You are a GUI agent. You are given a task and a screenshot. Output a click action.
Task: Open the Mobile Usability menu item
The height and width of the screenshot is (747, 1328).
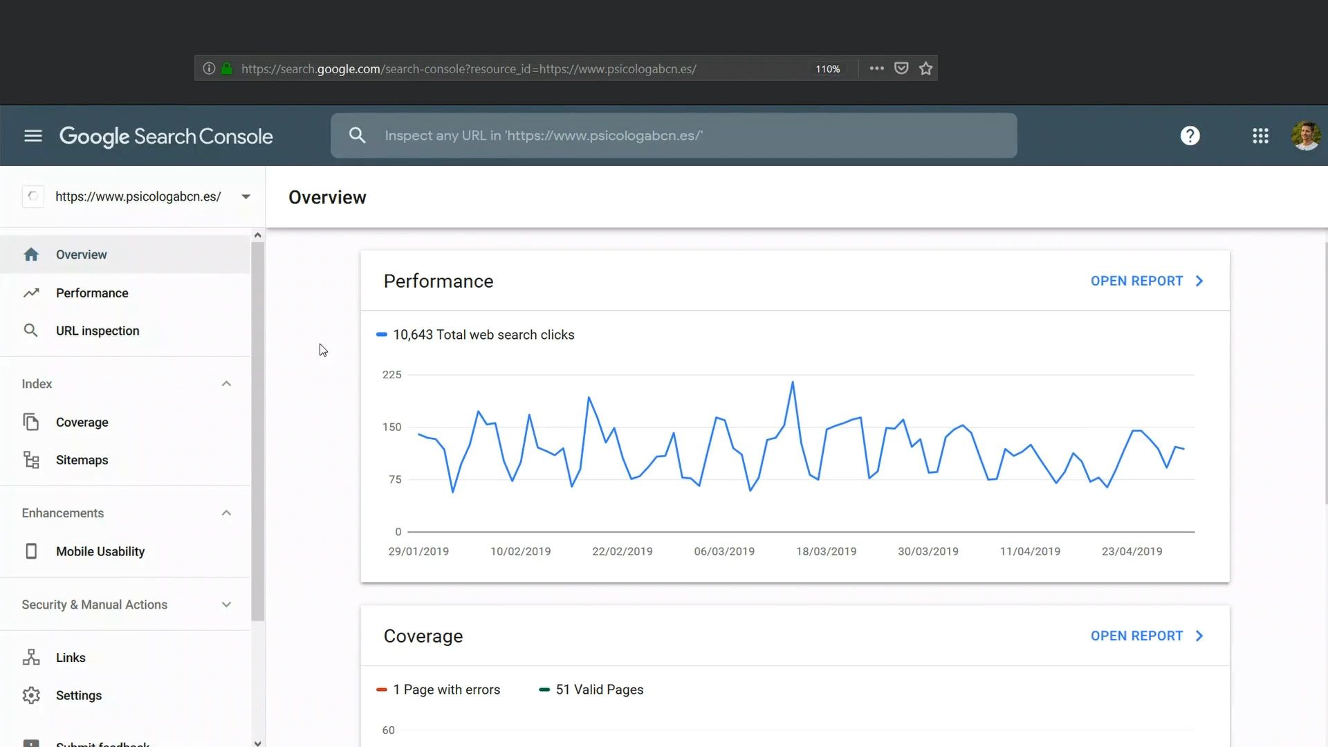click(125, 551)
